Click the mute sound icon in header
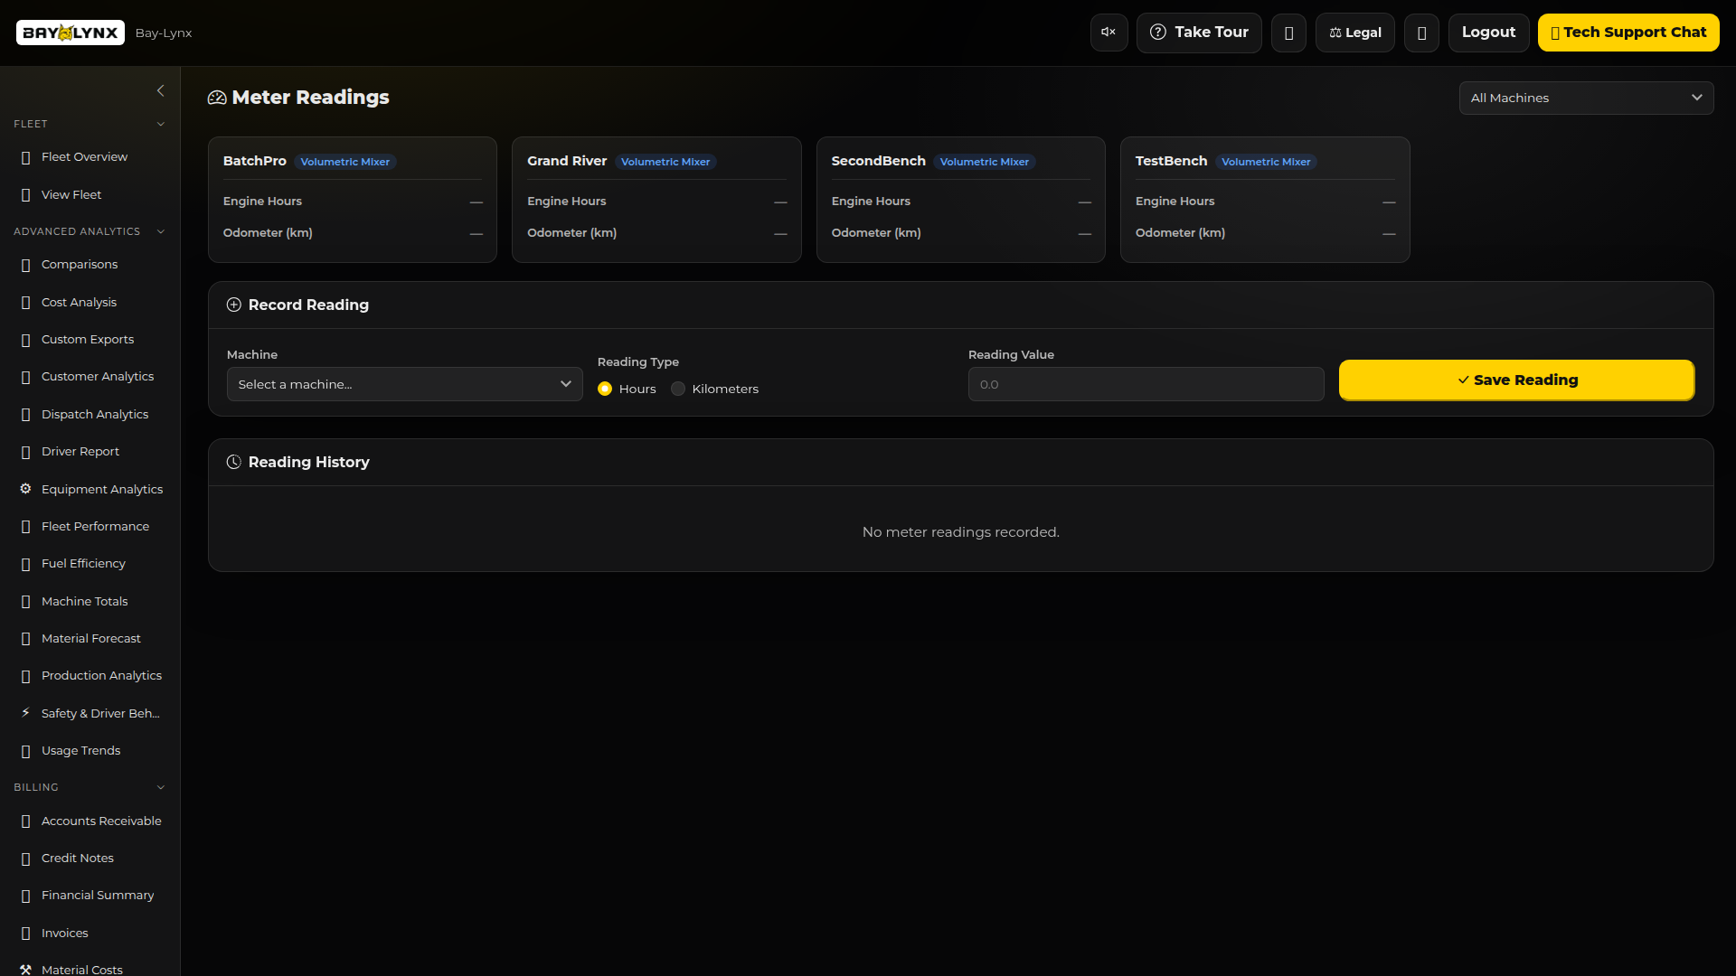Viewport: 1736px width, 976px height. (x=1109, y=33)
